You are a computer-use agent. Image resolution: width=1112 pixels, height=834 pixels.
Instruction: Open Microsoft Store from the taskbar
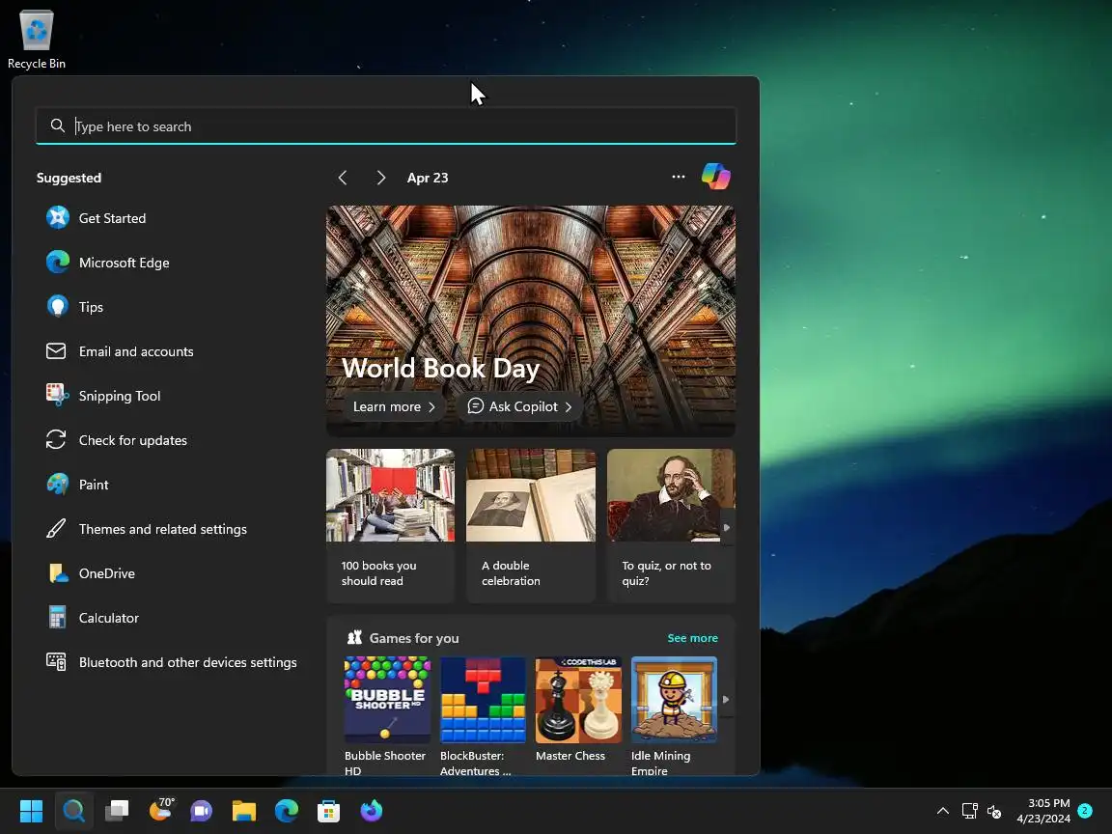pos(328,811)
